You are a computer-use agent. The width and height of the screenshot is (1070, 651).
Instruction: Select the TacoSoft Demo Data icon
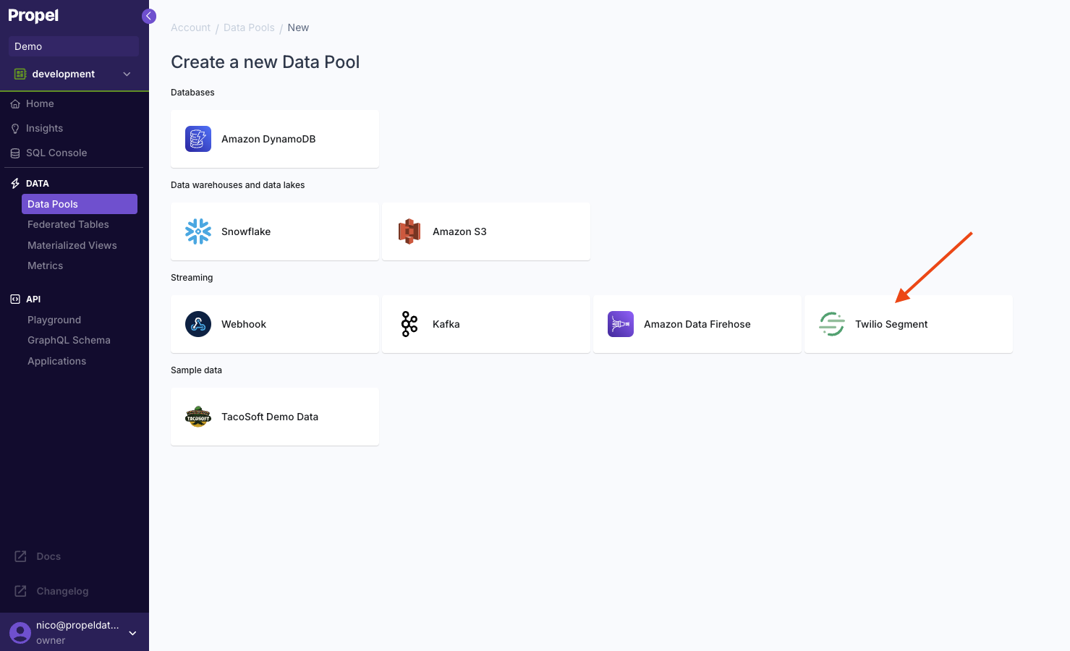click(x=198, y=416)
